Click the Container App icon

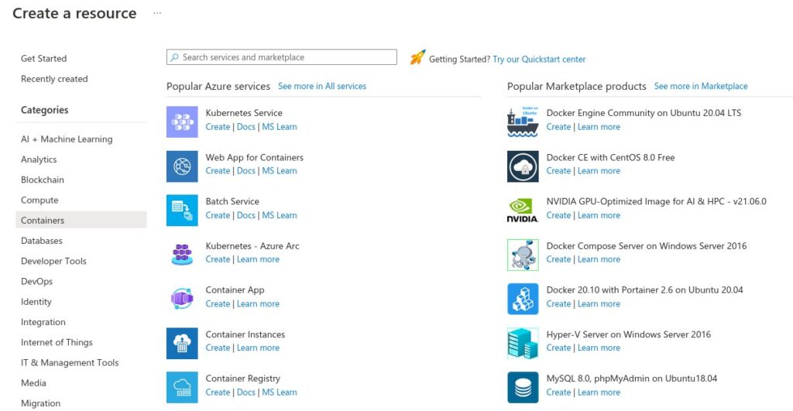(x=182, y=299)
